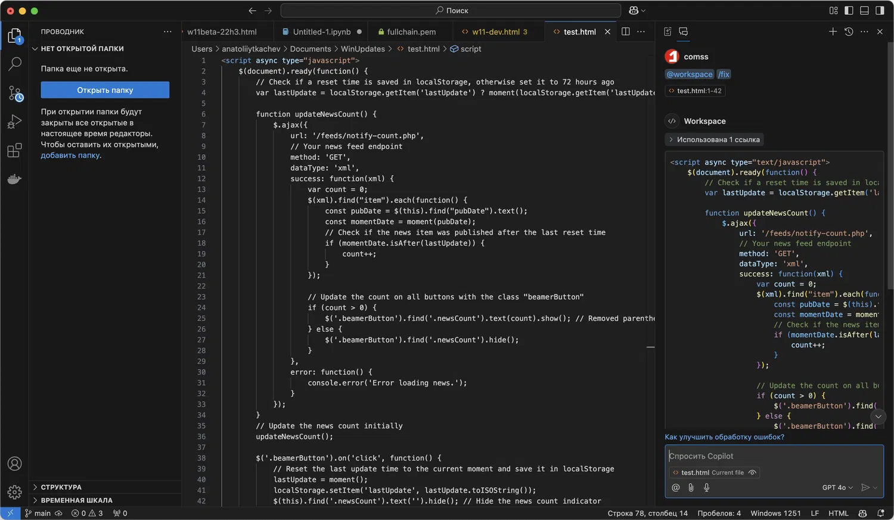Toggle test.html current file context eye

(x=753, y=472)
